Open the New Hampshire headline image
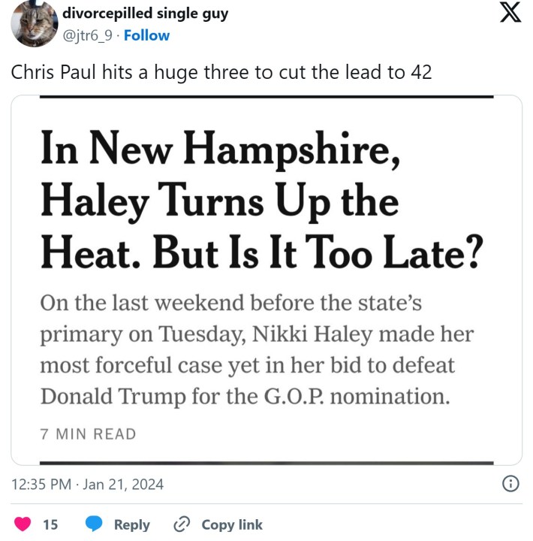Screen dimensions: 533x541 [266, 280]
